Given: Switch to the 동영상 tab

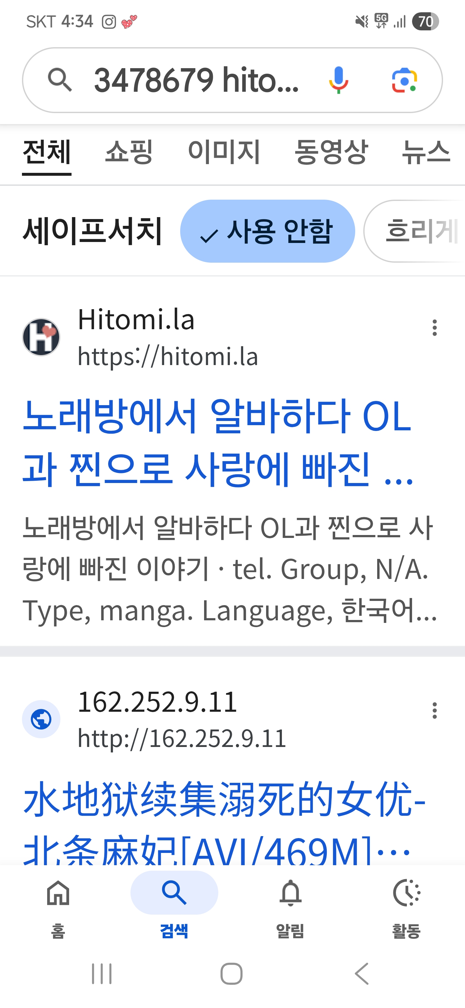Looking at the screenshot, I should 331,152.
